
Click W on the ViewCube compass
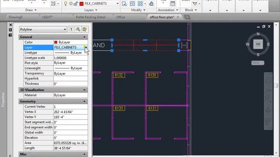[x=248, y=44]
